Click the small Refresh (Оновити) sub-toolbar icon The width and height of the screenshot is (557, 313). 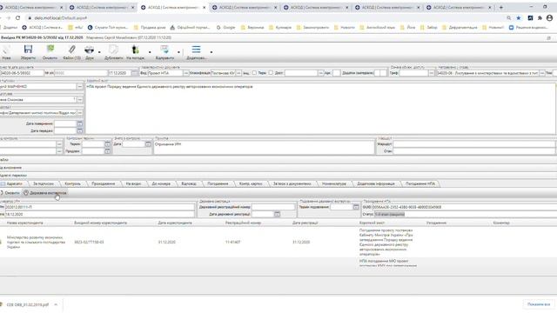click(2, 193)
